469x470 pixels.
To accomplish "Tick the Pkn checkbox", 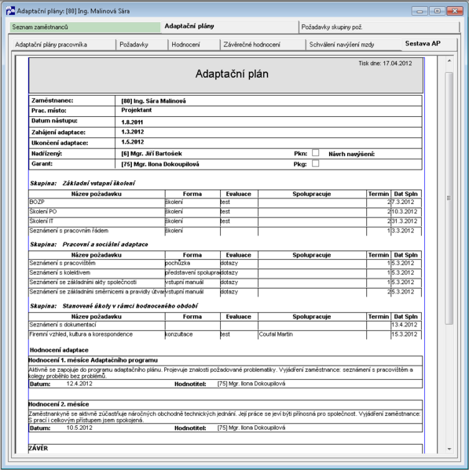I will point(315,153).
